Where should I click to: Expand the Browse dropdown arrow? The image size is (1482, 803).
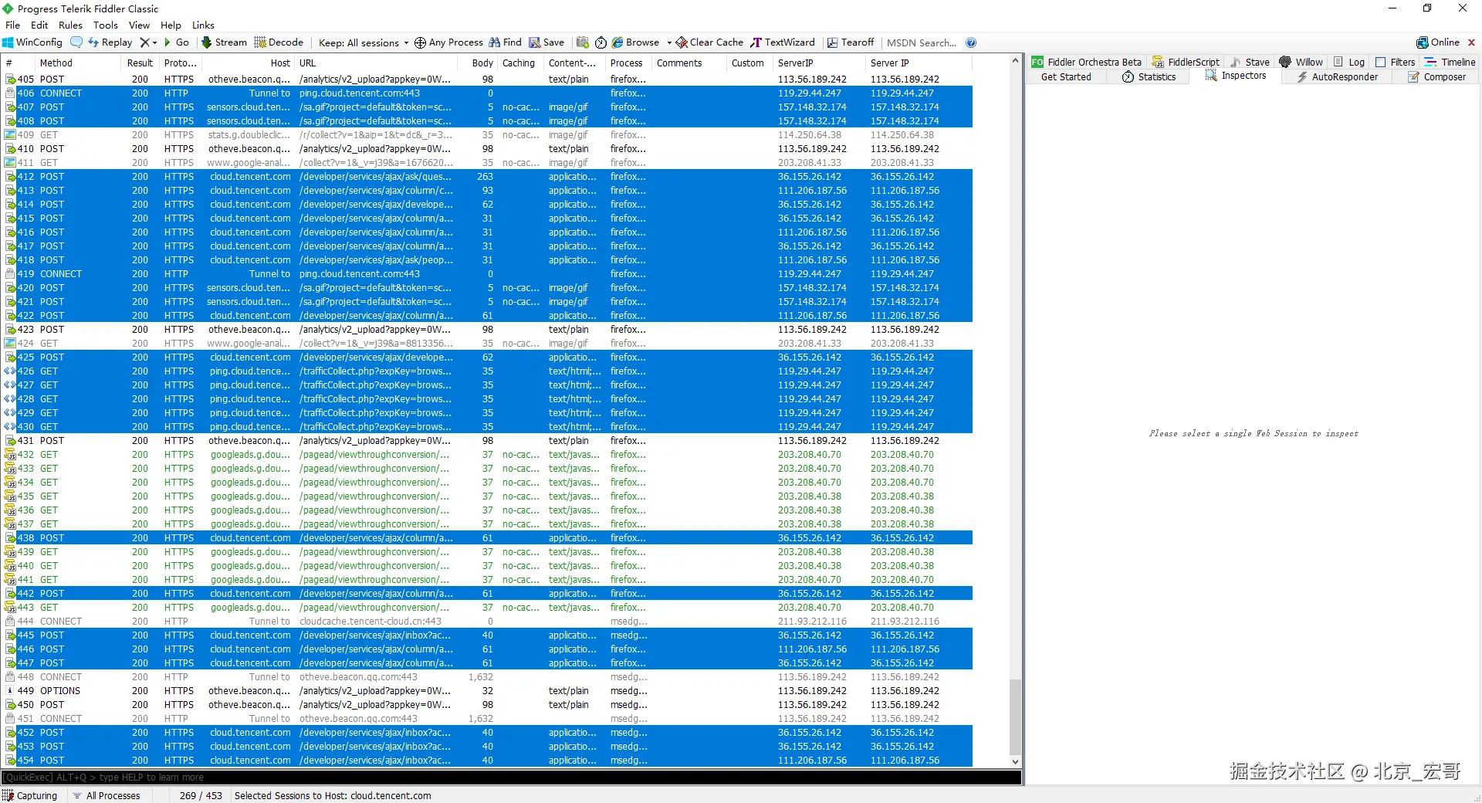tap(668, 42)
